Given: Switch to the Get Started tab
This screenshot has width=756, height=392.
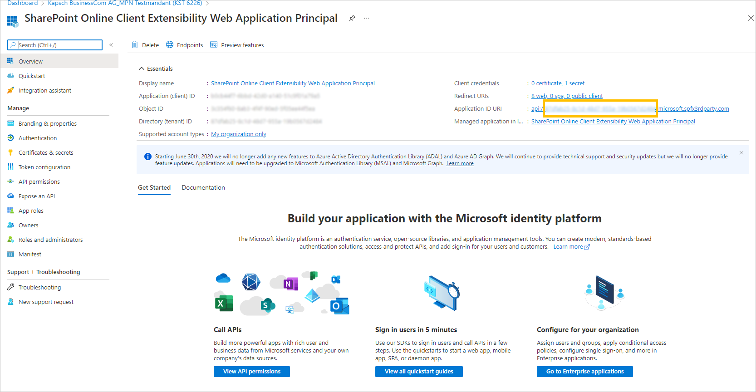Looking at the screenshot, I should pos(154,187).
